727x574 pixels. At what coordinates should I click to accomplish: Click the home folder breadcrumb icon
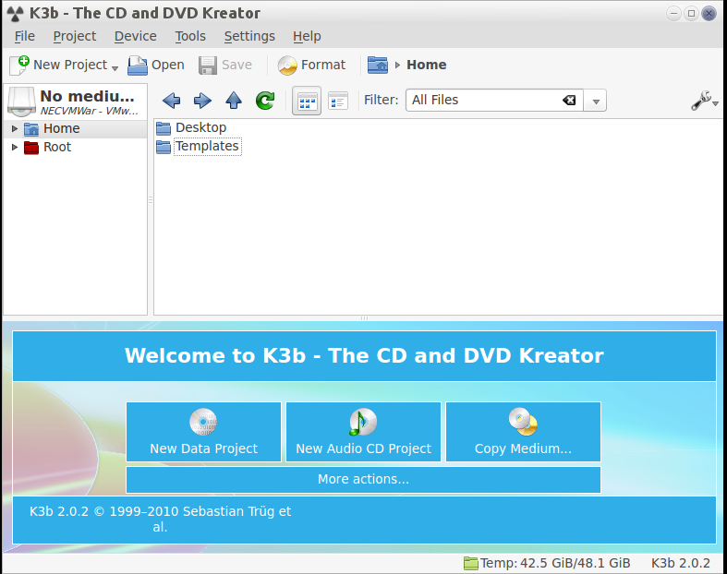[378, 65]
